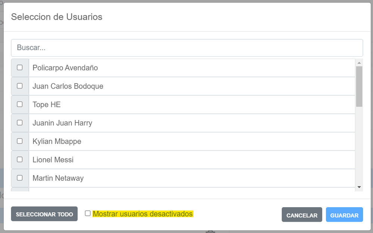
Task: Select the Juanin Juan Harry checkbox
Action: tap(20, 122)
